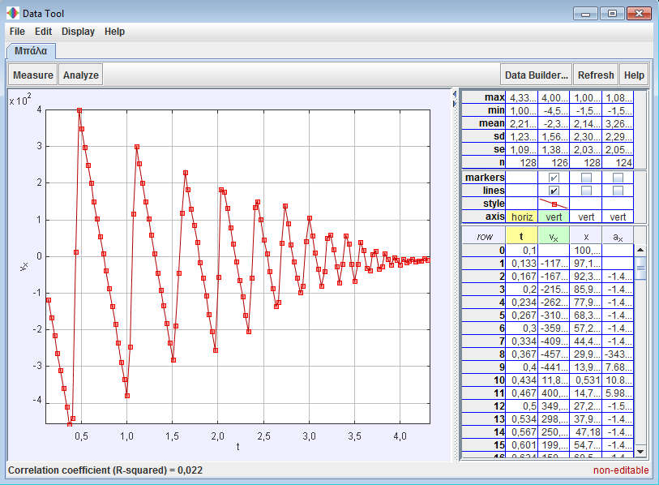Click the row header 0
Viewport: 659px width, 485px height.
click(484, 251)
